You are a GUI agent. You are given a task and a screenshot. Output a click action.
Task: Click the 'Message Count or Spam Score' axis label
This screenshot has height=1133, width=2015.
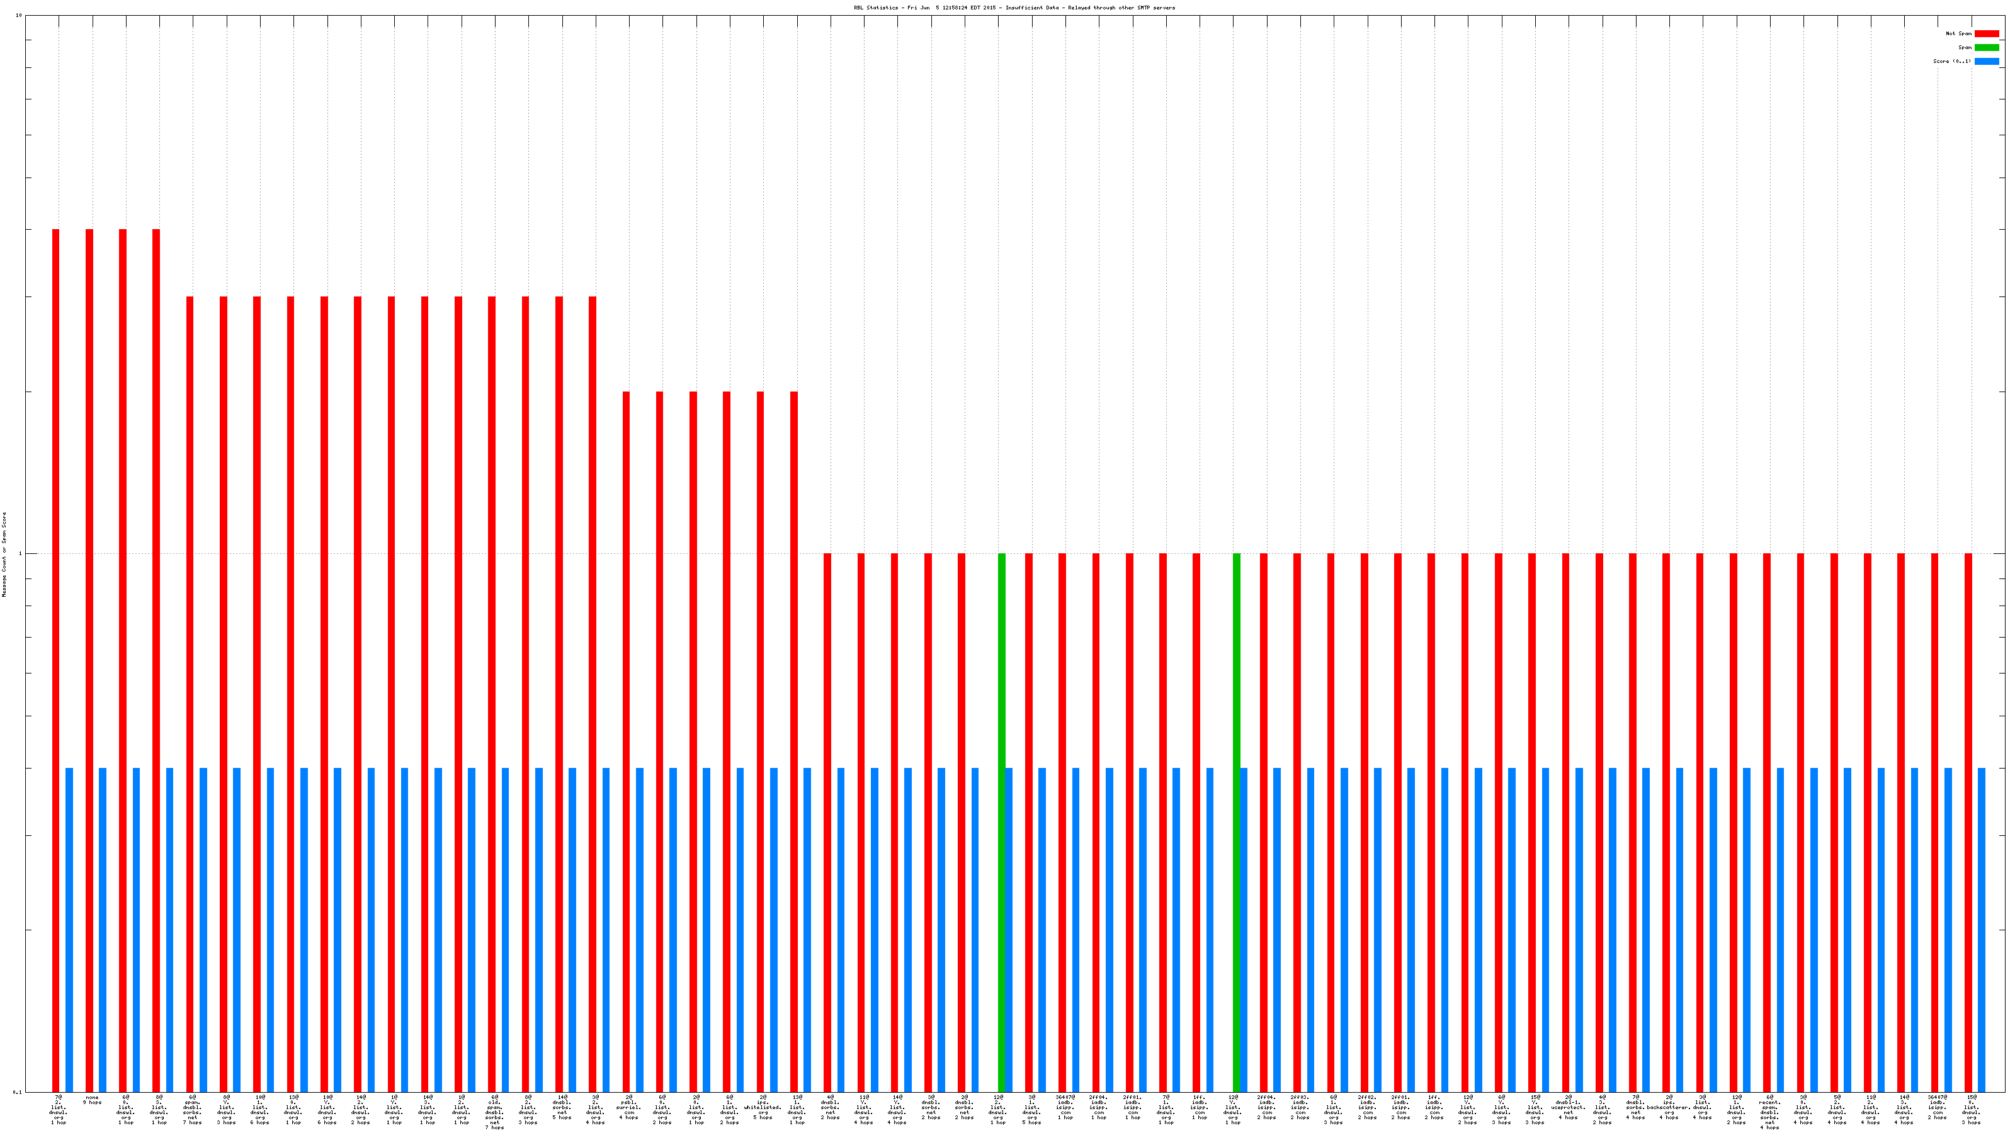[4, 555]
